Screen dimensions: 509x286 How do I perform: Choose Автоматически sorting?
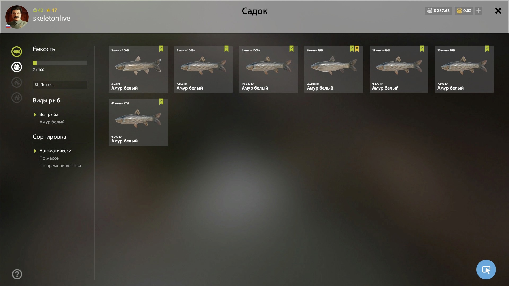point(55,151)
